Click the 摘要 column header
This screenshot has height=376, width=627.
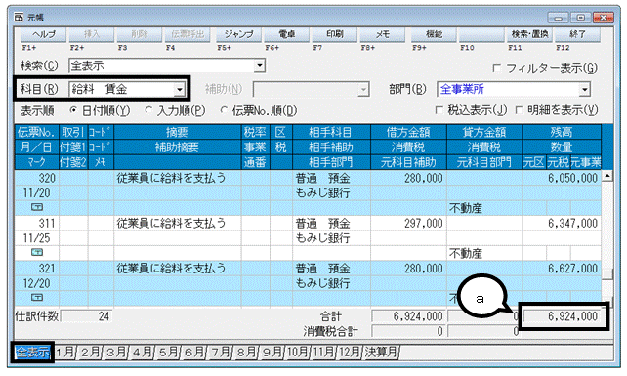(177, 132)
